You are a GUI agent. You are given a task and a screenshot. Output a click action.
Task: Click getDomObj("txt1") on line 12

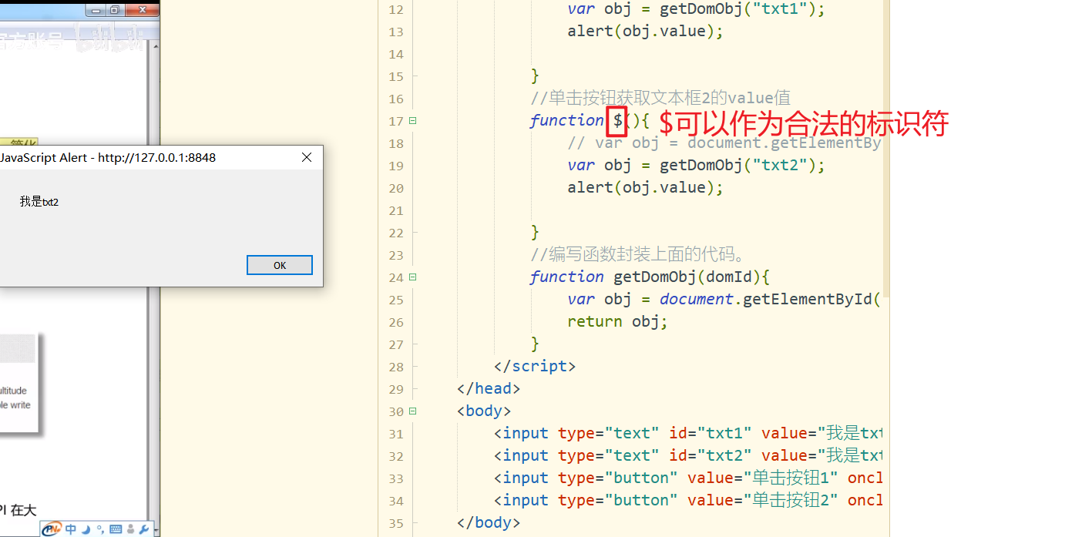tap(742, 9)
